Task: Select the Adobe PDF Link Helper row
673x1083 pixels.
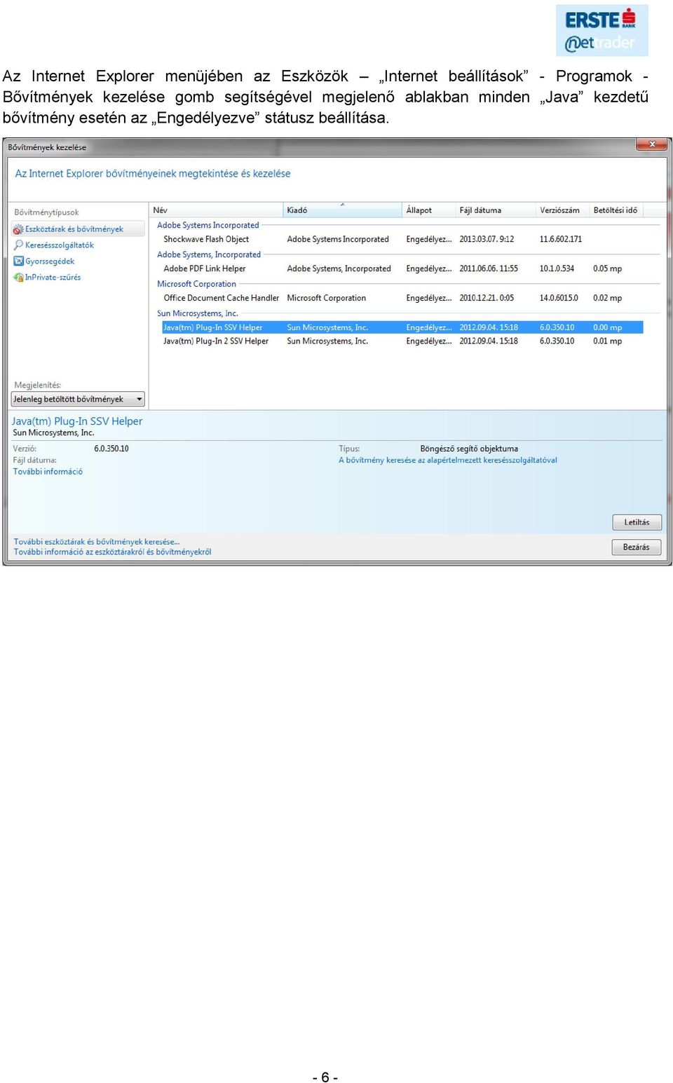Action: (402, 268)
